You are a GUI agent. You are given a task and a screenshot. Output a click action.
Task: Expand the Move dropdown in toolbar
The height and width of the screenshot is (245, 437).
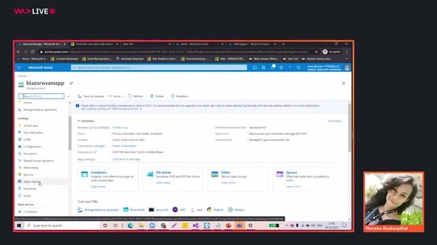[117, 96]
